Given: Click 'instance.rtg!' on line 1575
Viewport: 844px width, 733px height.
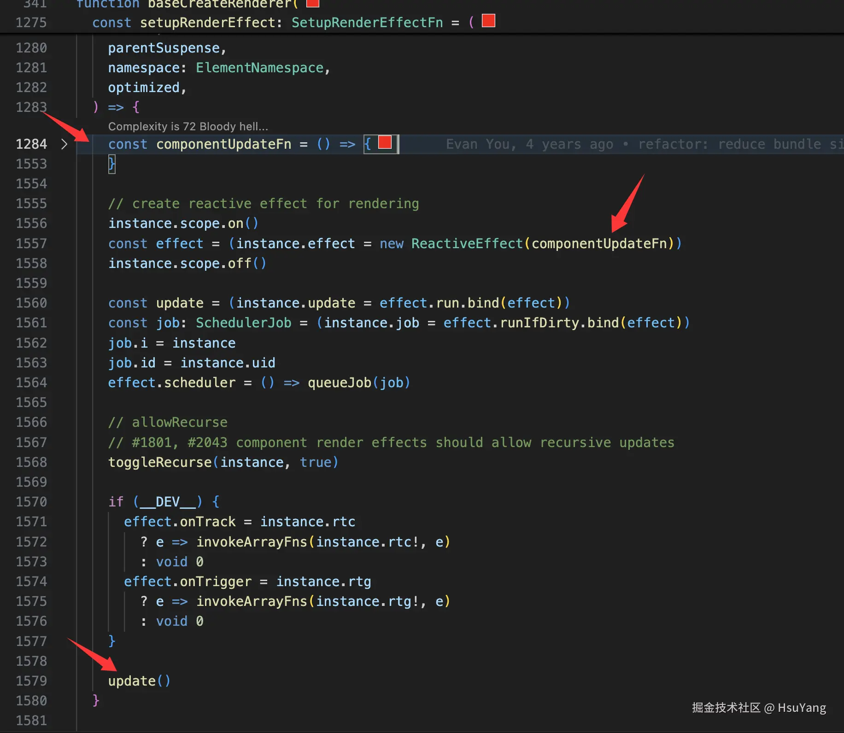Looking at the screenshot, I should (x=367, y=601).
